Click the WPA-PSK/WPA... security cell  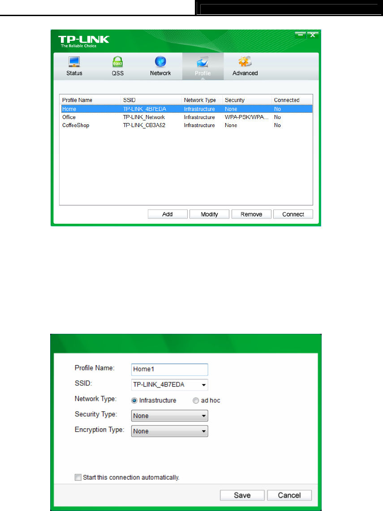tap(247, 117)
